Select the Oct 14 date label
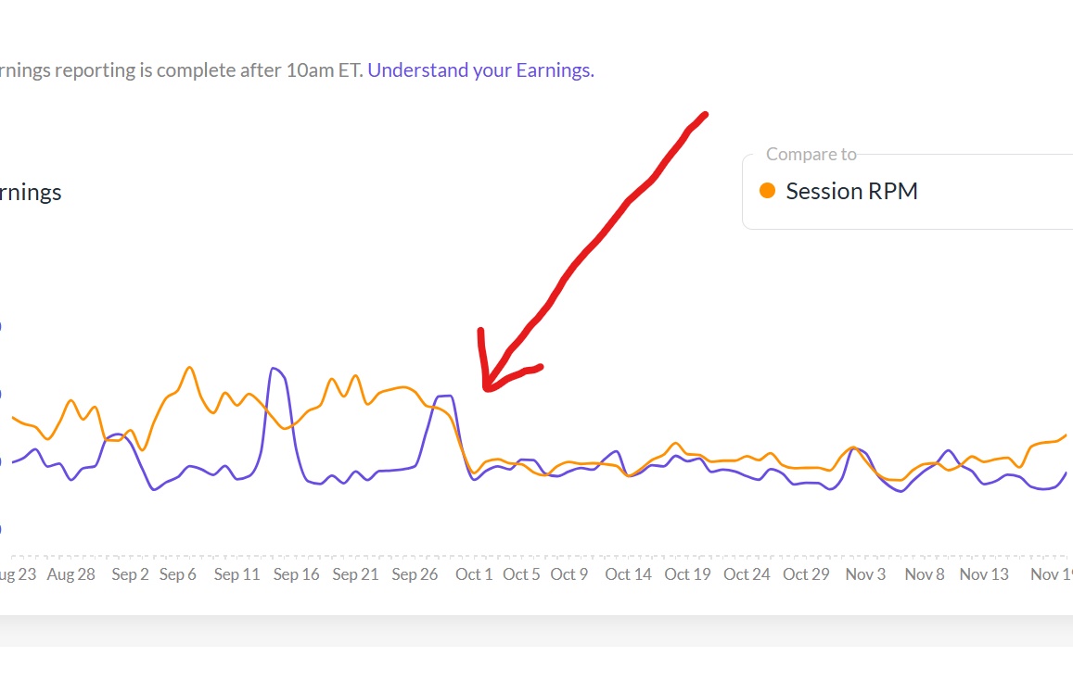1073x693 pixels. pos(628,574)
